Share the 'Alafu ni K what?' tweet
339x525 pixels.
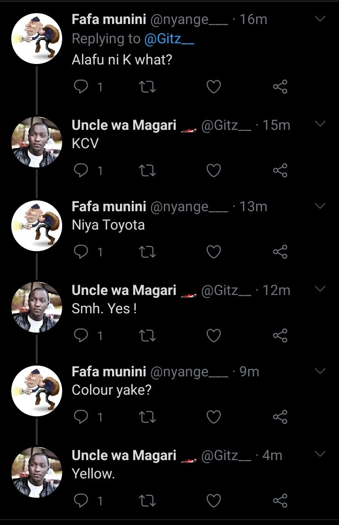[x=280, y=87]
